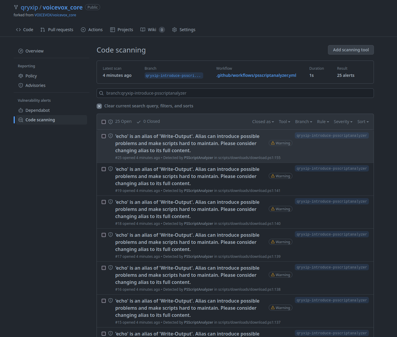Open the Severity filter dropdown
The image size is (397, 337).
click(x=343, y=122)
